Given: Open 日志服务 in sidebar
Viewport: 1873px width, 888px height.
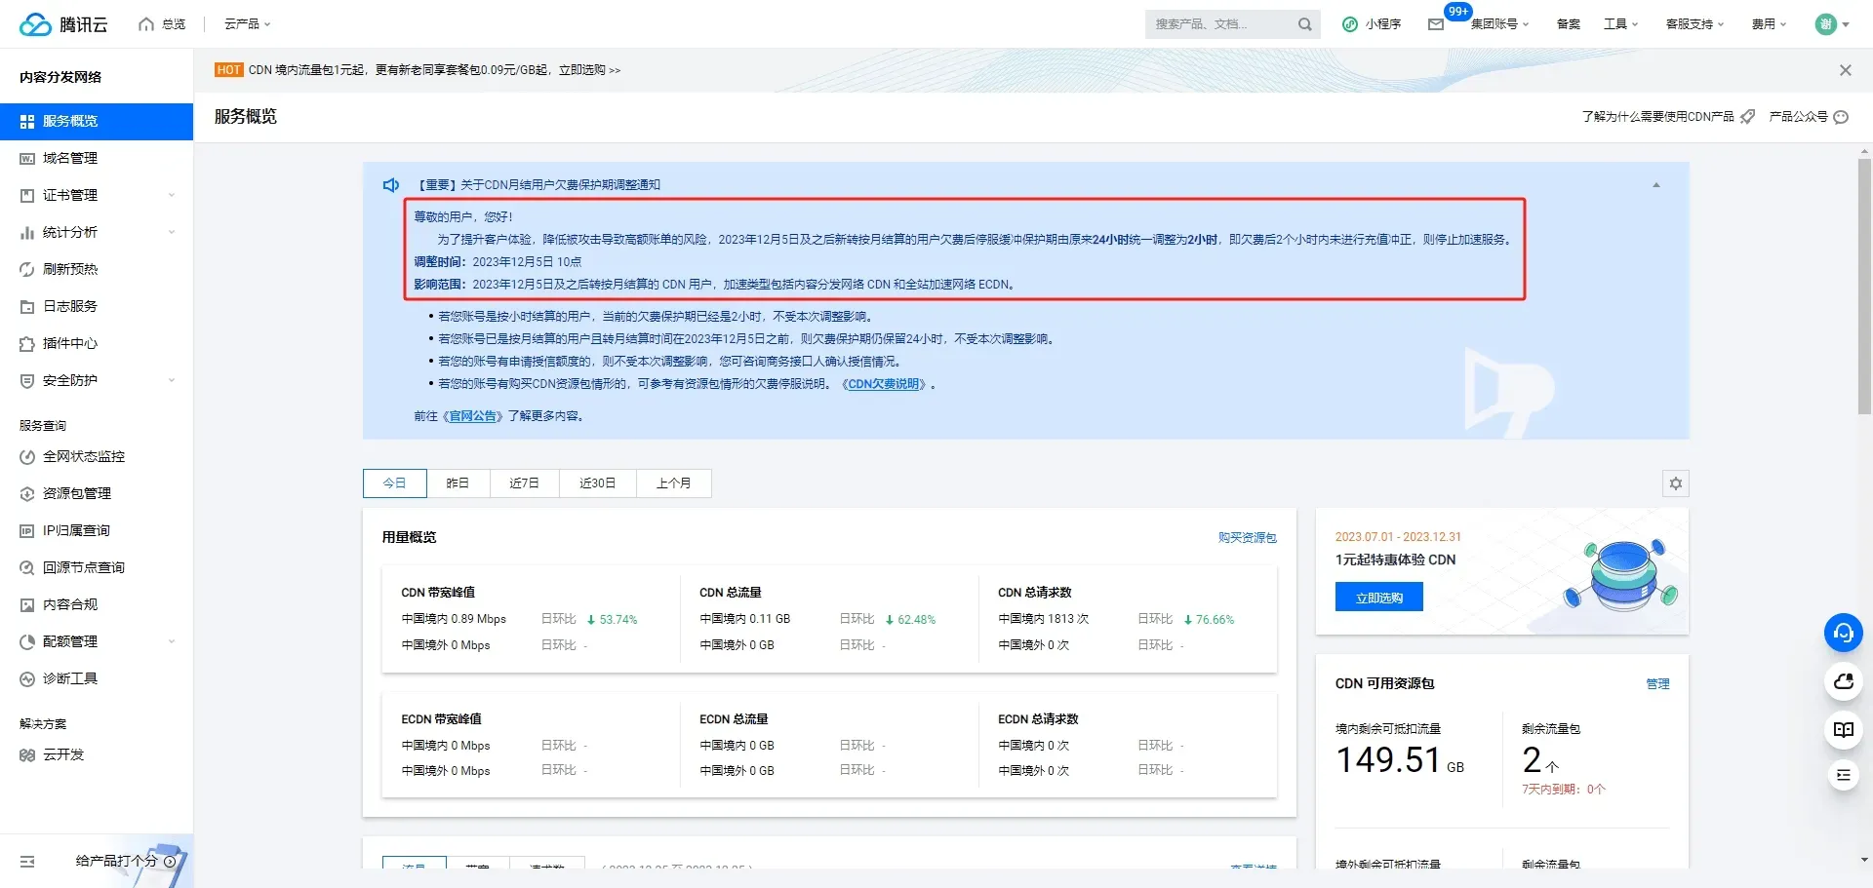Looking at the screenshot, I should tap(97, 306).
